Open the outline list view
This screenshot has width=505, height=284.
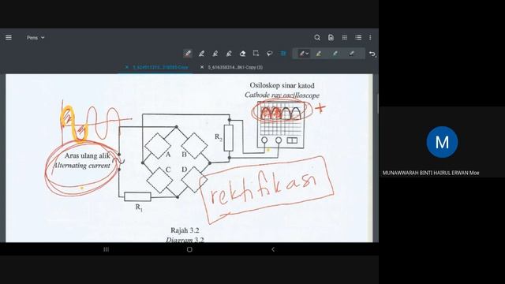358,38
